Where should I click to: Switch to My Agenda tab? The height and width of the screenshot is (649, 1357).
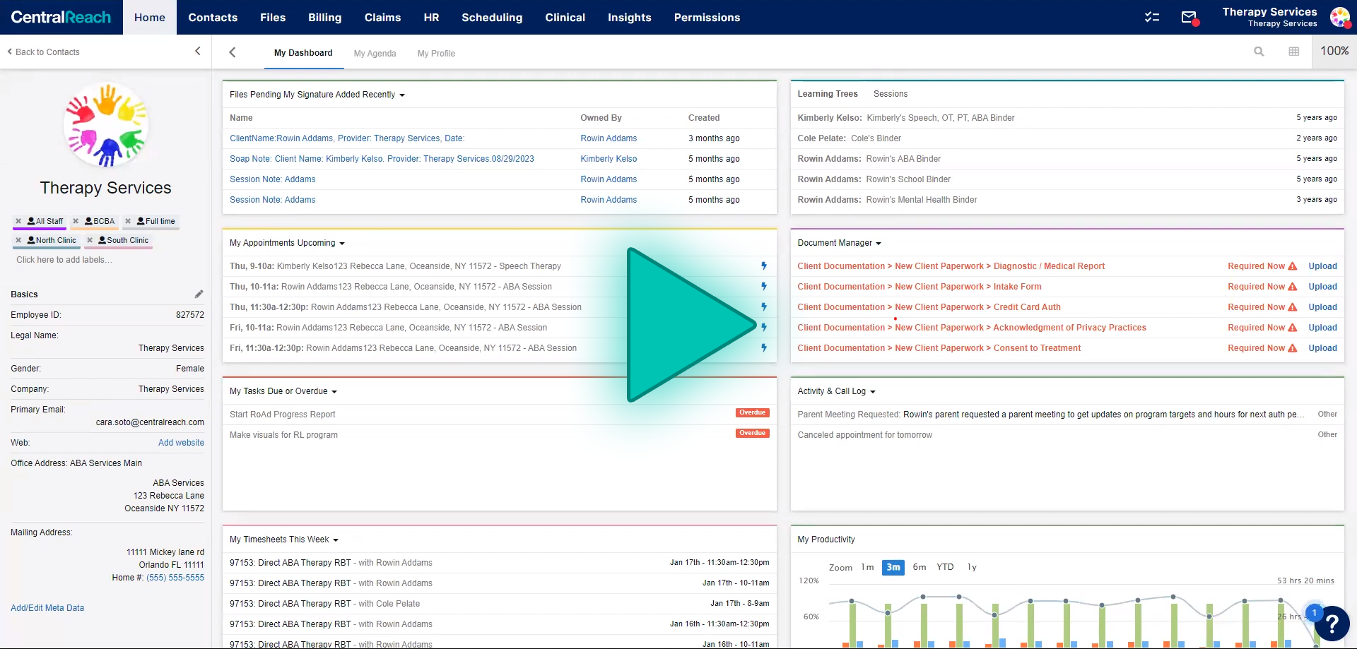(x=375, y=54)
